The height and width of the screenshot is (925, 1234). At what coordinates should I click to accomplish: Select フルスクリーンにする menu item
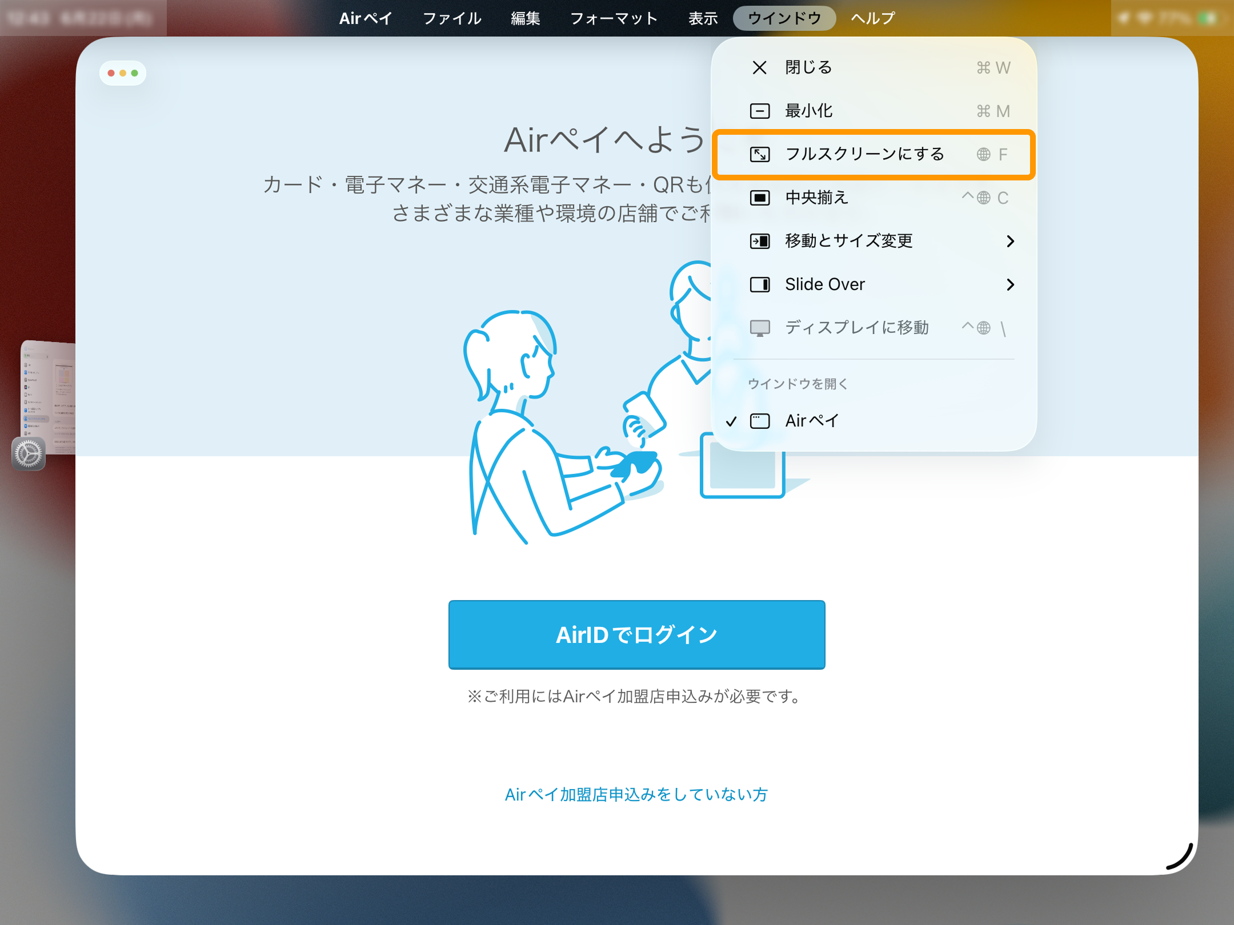click(x=874, y=154)
